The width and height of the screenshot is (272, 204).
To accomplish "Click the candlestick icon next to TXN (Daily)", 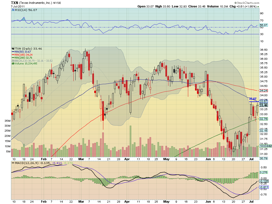I will click(x=13, y=49).
